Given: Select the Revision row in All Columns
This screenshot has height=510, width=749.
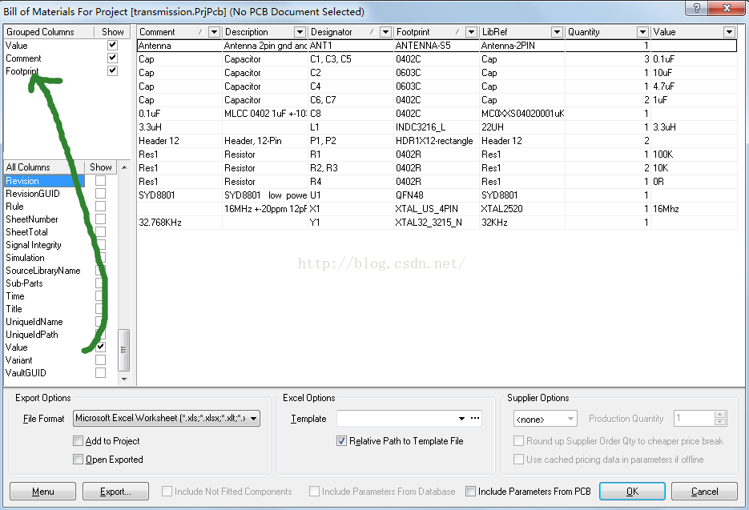Looking at the screenshot, I should click(44, 180).
